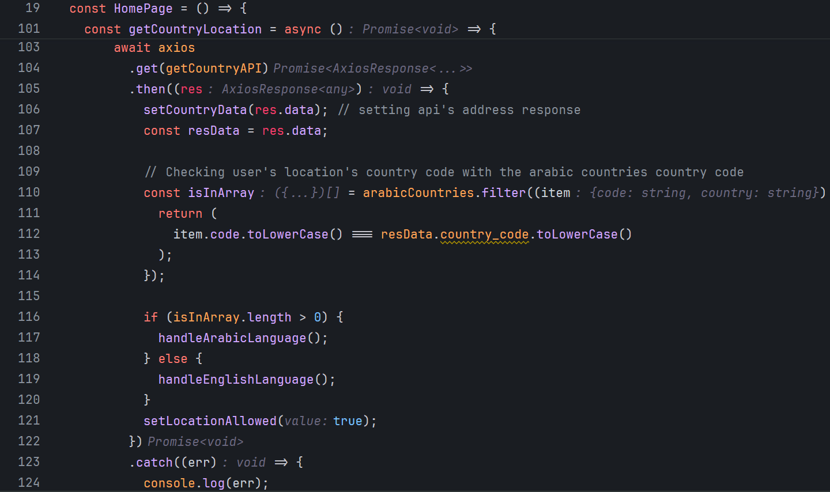Click console.log(err) on line 124
This screenshot has height=492, width=830.
pos(205,483)
